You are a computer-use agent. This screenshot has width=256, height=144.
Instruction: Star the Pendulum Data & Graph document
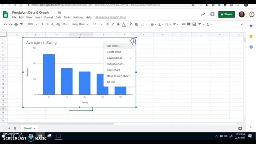pyautogui.click(x=54, y=12)
